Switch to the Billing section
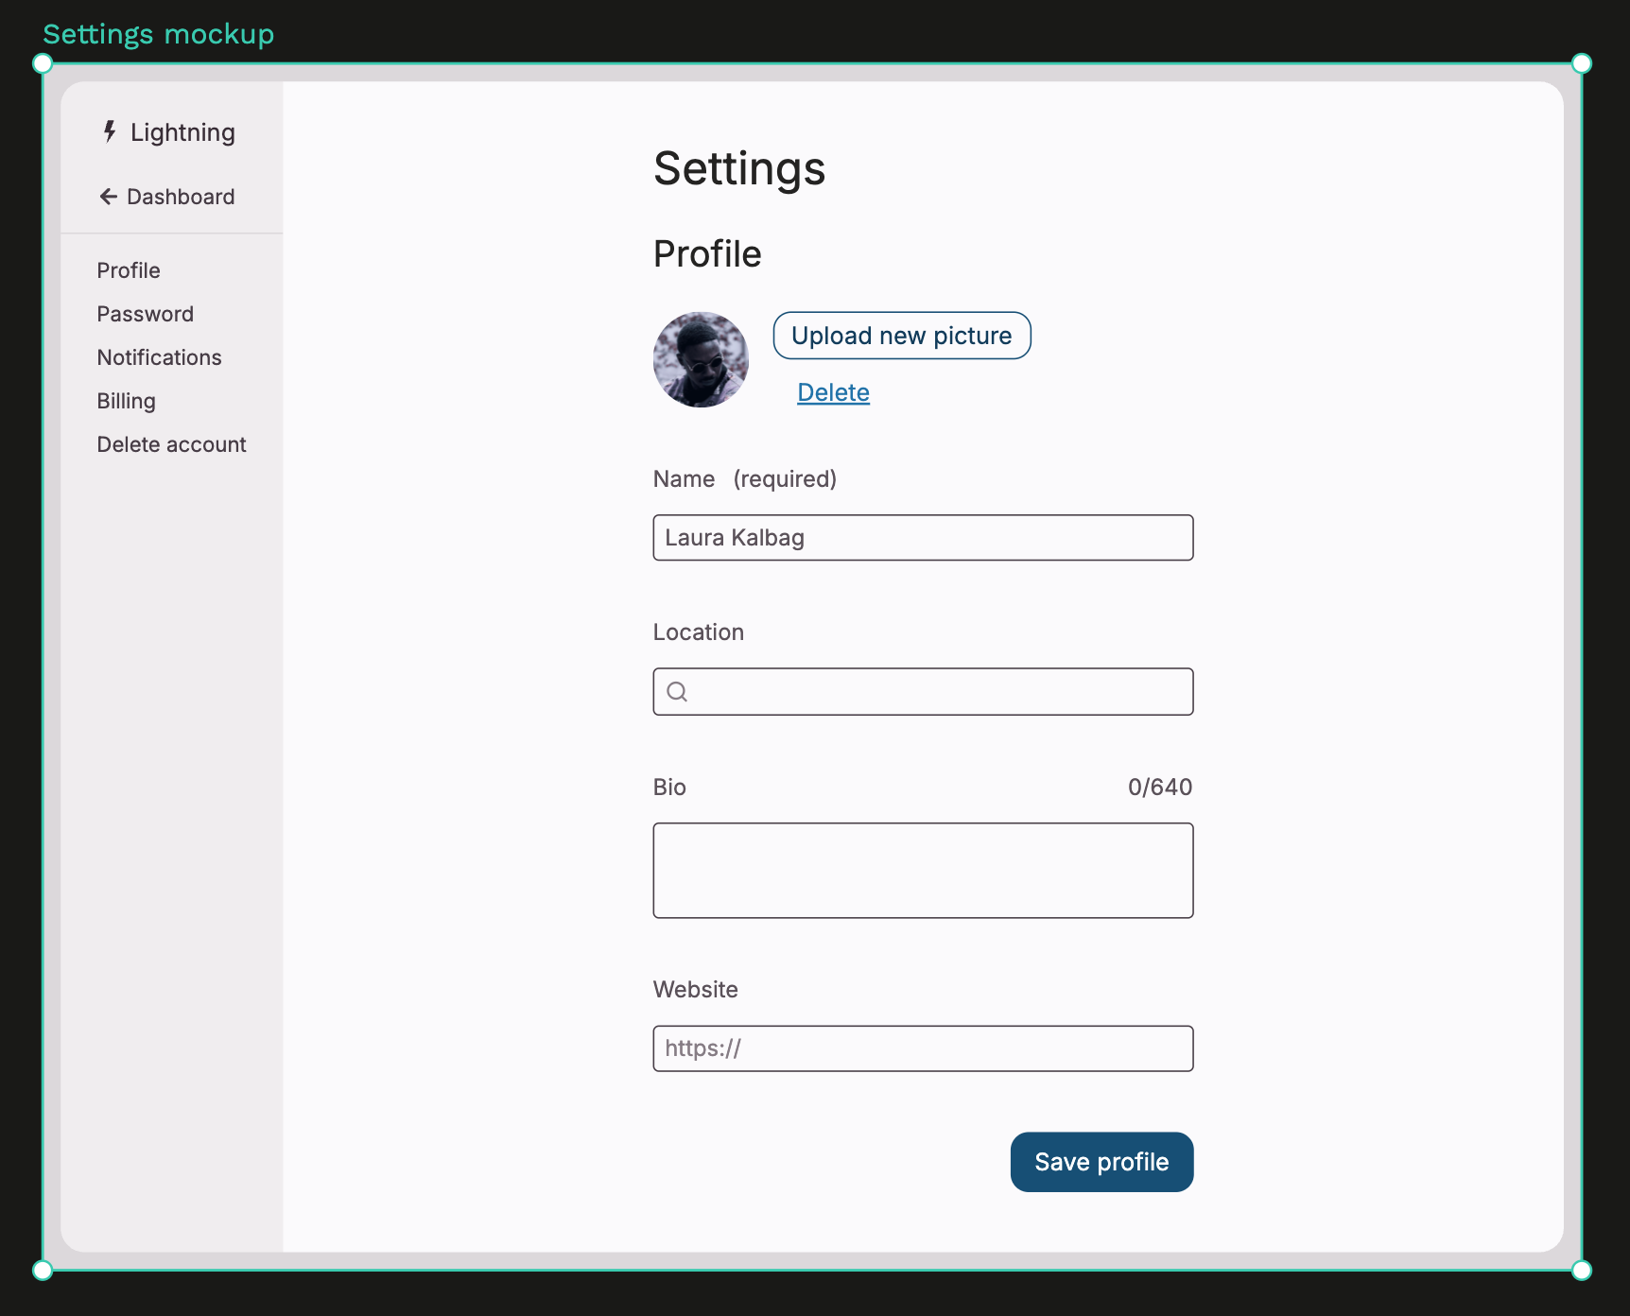This screenshot has width=1630, height=1316. coord(126,401)
